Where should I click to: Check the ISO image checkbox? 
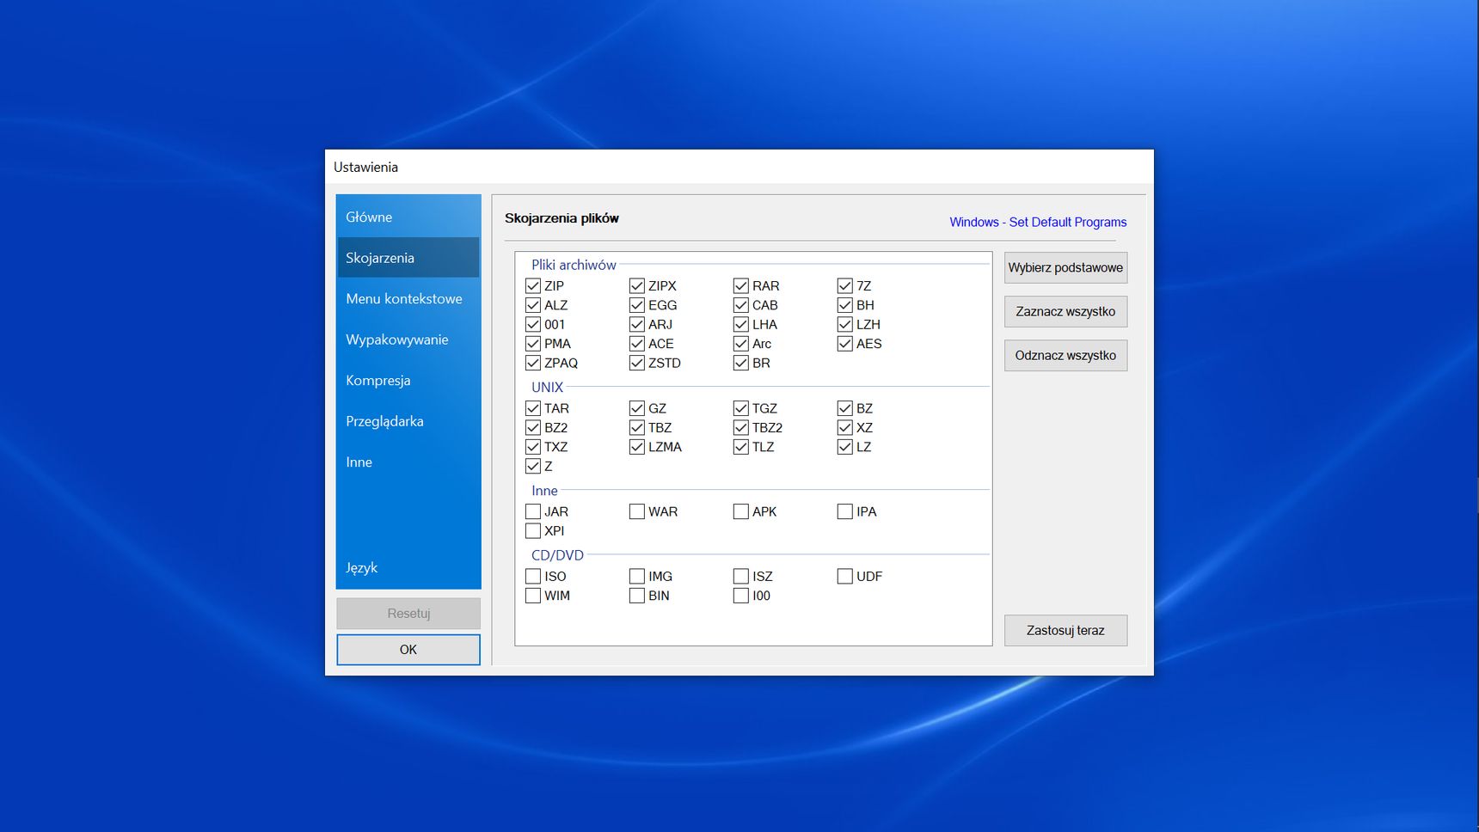coord(533,576)
